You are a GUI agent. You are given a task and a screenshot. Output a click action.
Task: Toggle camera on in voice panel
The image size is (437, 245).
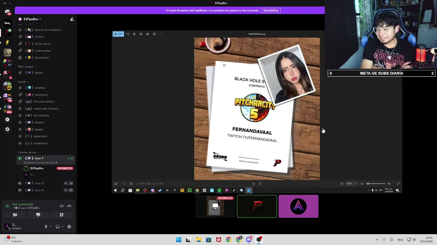click(x=15, y=215)
